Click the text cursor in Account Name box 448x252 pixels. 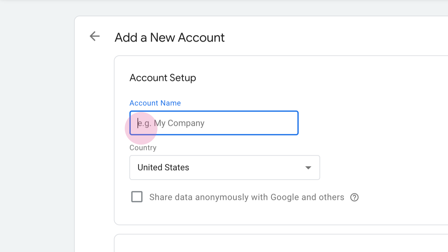[x=138, y=123]
